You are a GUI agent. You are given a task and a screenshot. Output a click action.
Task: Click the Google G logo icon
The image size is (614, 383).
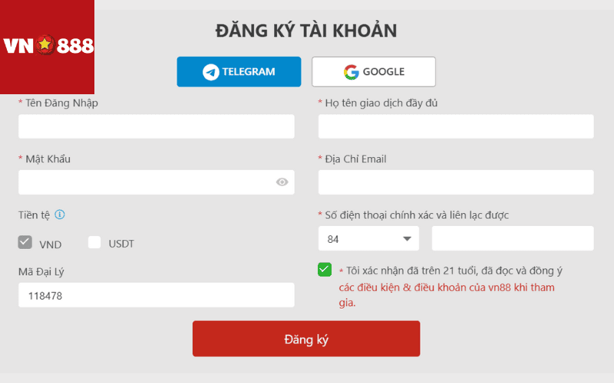(352, 72)
